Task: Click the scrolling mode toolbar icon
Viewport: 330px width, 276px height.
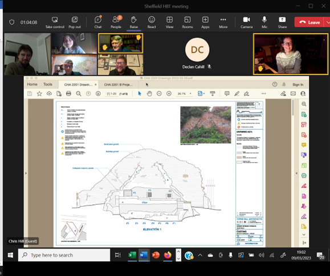Action: tap(213, 93)
